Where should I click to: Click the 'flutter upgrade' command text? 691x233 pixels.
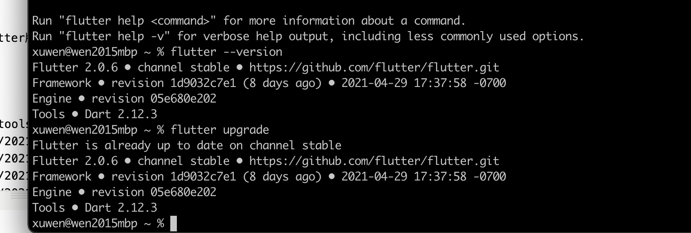220,130
